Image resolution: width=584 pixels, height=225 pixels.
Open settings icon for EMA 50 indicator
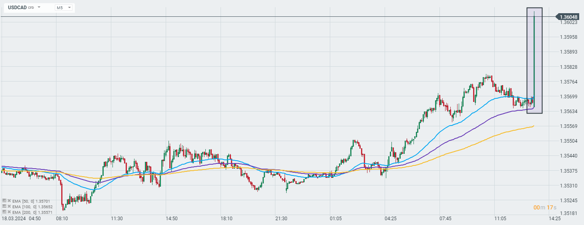pyautogui.click(x=4, y=201)
